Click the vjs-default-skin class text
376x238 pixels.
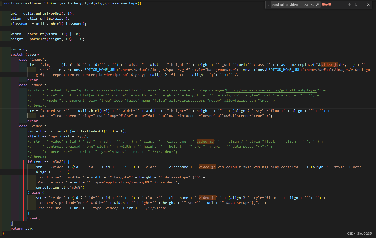235,167
